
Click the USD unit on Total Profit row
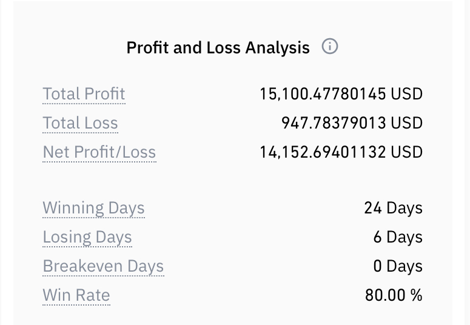(x=407, y=94)
